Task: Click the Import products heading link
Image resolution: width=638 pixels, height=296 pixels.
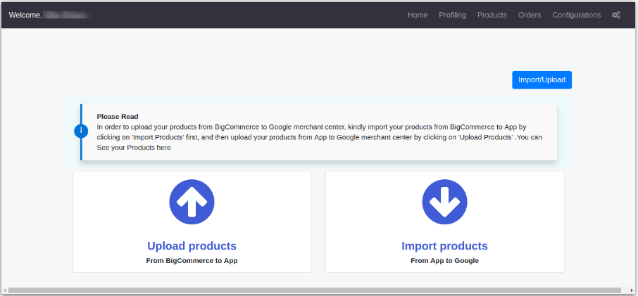Action: click(444, 246)
